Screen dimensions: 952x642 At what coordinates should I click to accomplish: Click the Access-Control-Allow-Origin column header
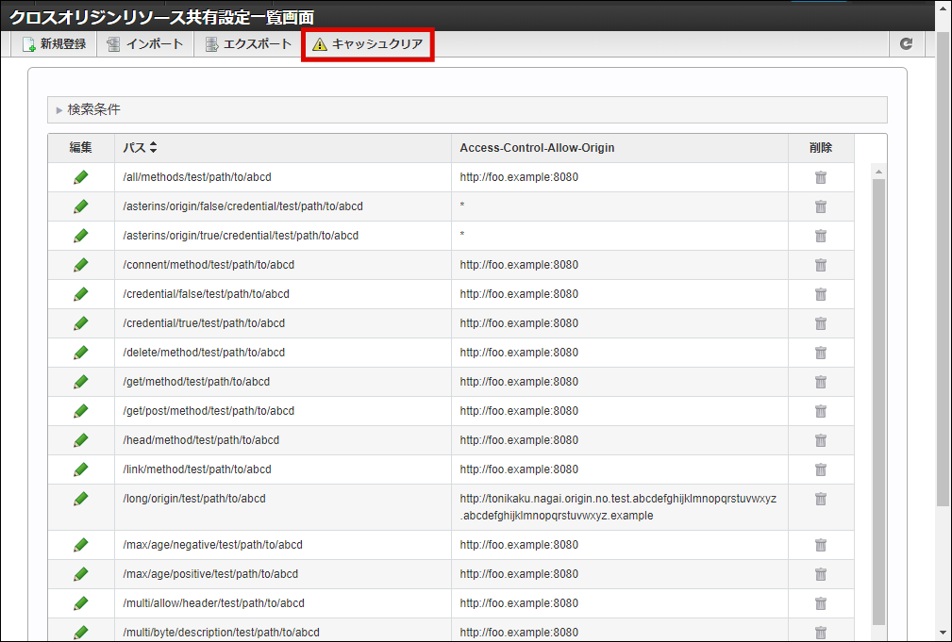538,148
